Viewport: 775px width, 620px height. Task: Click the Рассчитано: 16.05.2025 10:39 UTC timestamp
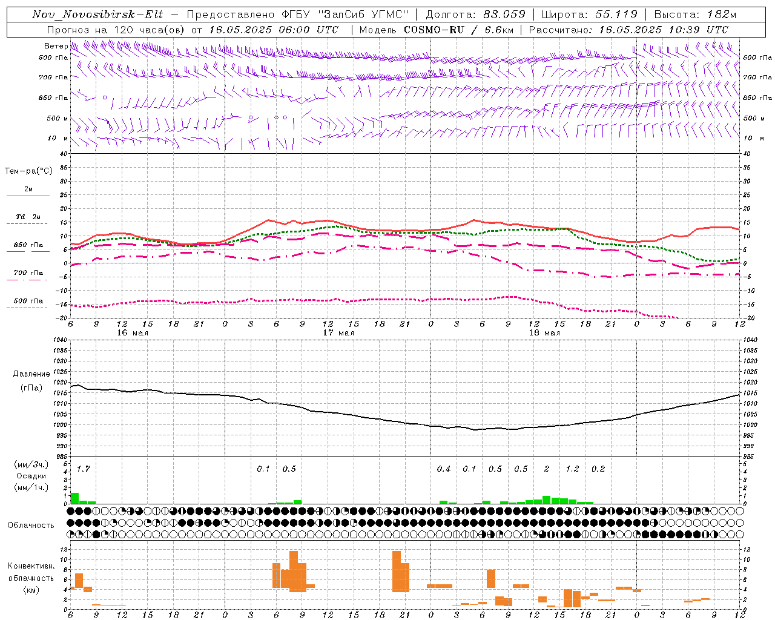coord(628,30)
